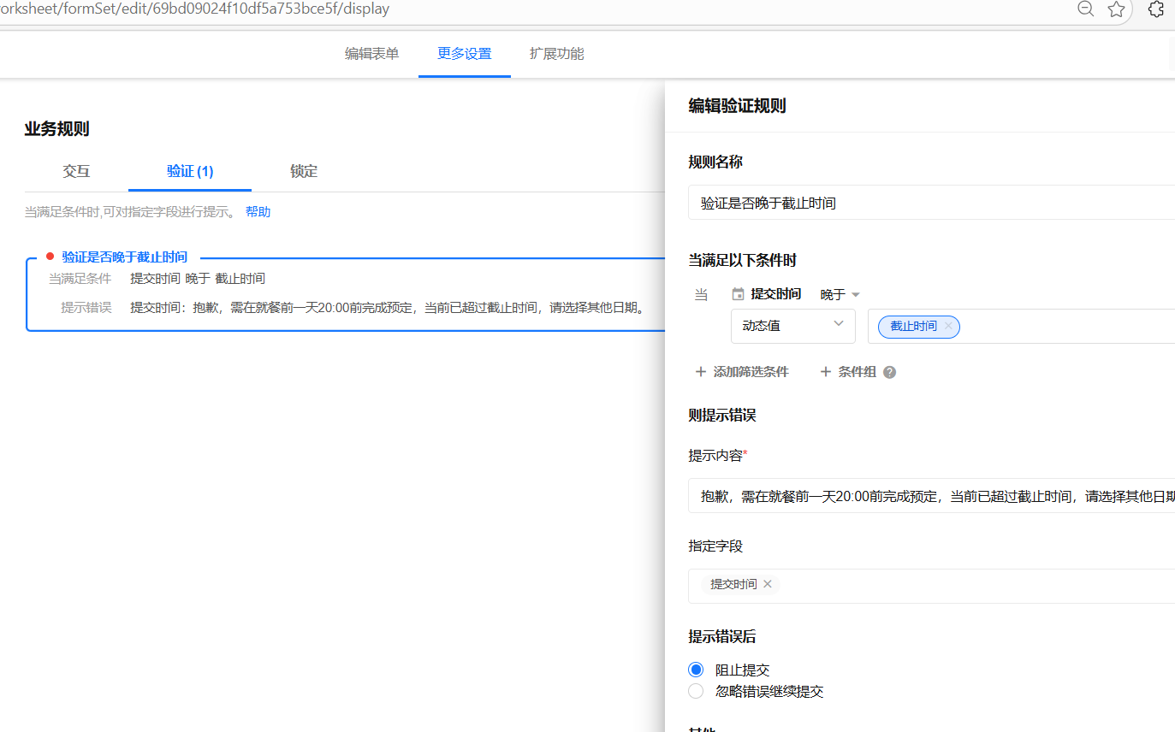This screenshot has height=732, width=1175.
Task: Remove the 截止时间 tag via its X
Action: pyautogui.click(x=947, y=327)
